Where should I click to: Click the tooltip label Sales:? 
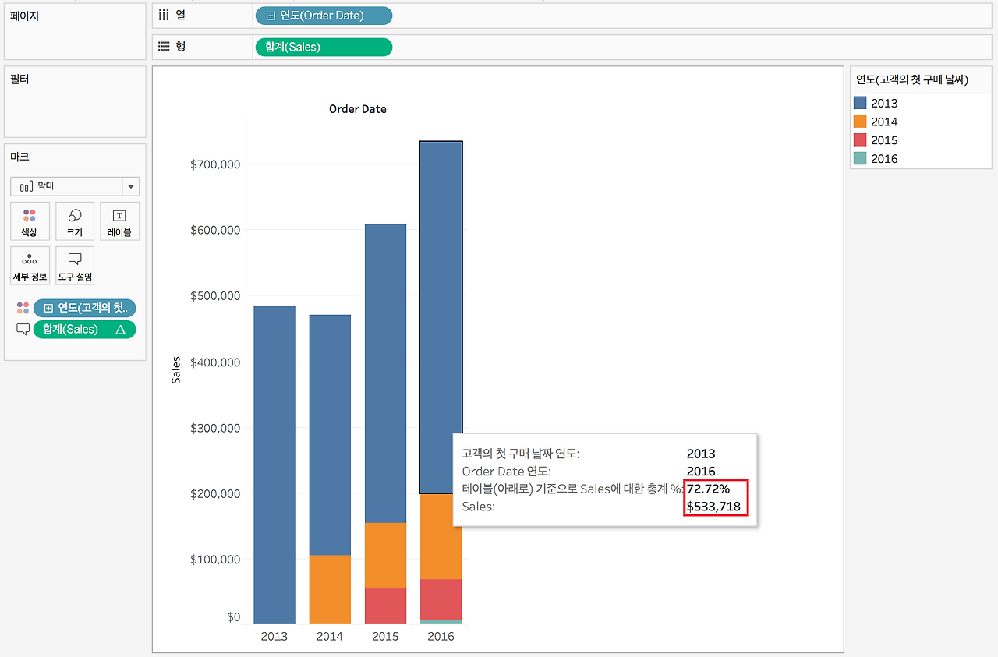479,507
